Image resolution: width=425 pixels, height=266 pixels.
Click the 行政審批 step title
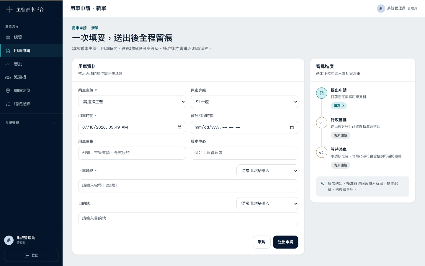point(339,120)
